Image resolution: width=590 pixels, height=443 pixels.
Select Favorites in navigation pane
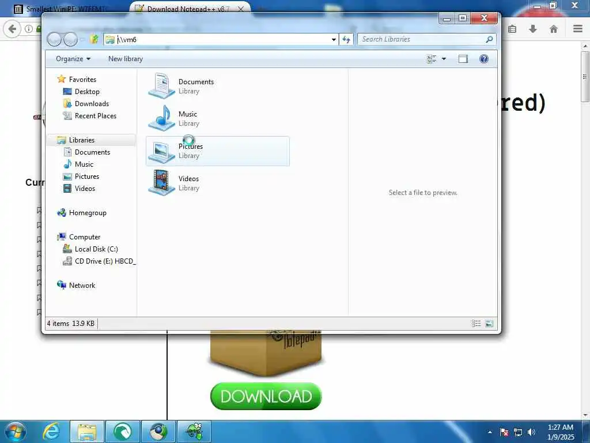click(82, 79)
